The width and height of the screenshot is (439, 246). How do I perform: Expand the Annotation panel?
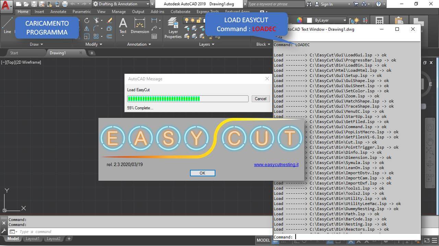[139, 44]
